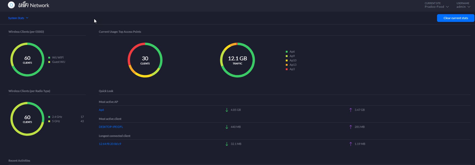Open the Ap6 most active AP link
The height and width of the screenshot is (165, 475).
click(101, 110)
